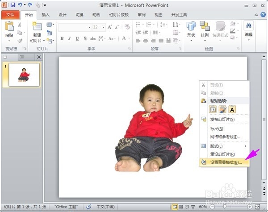
Task: Expand the Paste options arrow
Action: point(9,41)
